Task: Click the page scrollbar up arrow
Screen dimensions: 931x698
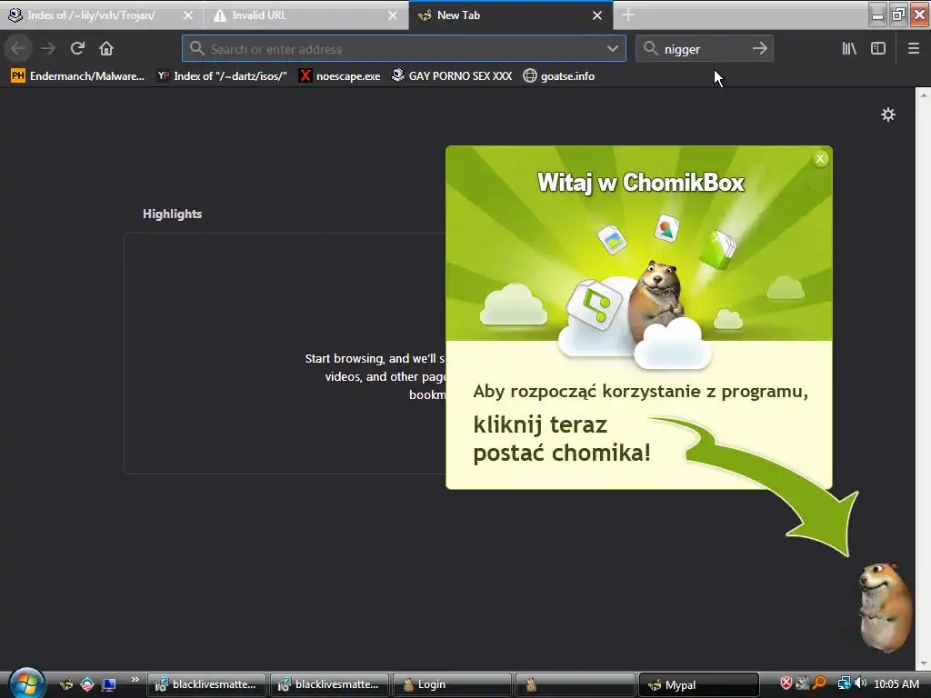Action: (924, 95)
